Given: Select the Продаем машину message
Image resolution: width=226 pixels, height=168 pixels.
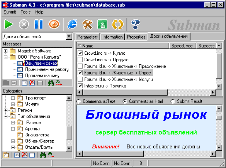Looking at the screenshot, I should pos(42,76).
